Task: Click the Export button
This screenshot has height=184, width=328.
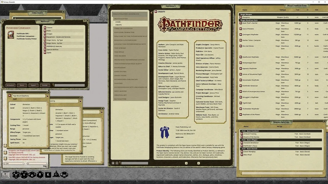Action: pos(34,85)
